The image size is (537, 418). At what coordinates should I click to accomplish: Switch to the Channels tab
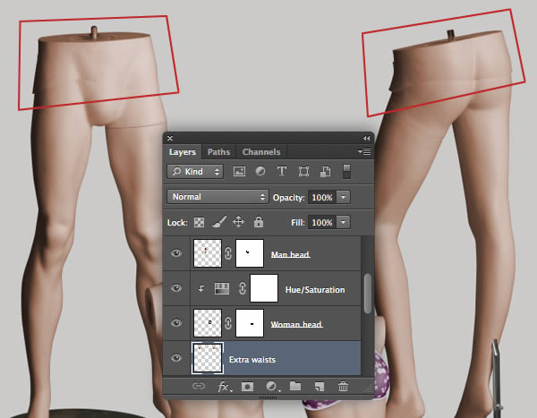[261, 152]
